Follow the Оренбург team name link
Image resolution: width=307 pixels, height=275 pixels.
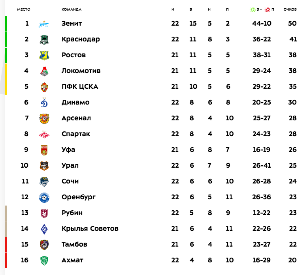79,197
